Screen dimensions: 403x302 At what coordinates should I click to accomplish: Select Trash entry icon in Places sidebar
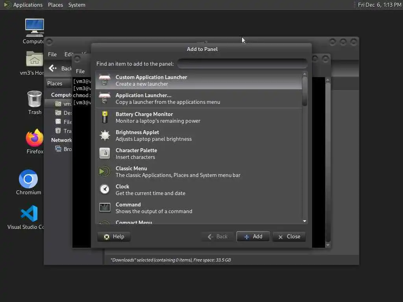pos(58,131)
